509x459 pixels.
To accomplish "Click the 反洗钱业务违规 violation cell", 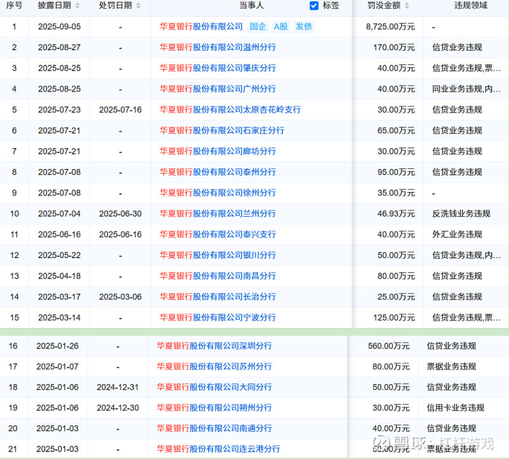I will point(461,214).
